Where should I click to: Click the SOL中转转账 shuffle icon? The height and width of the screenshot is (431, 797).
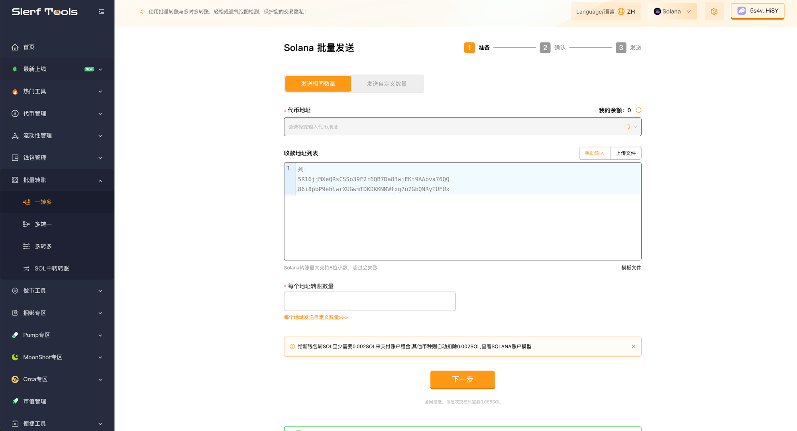pyautogui.click(x=26, y=268)
